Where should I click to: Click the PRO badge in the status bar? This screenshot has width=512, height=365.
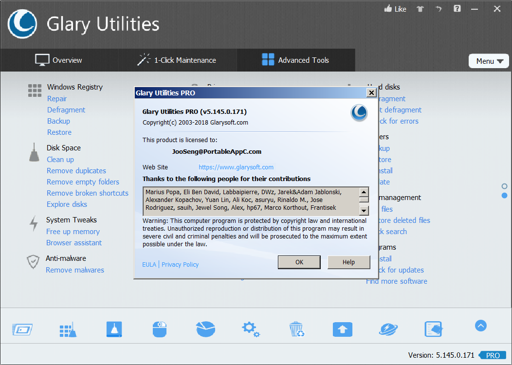click(493, 355)
